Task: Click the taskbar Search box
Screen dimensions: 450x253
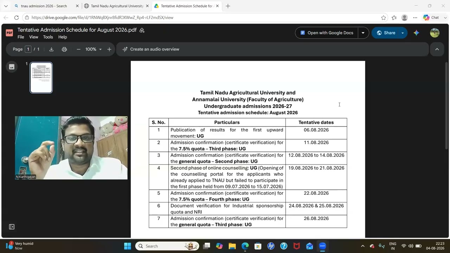Action: pyautogui.click(x=167, y=246)
